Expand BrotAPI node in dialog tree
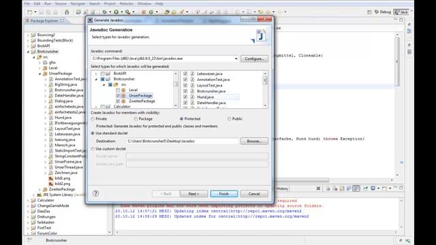 [x=96, y=73]
